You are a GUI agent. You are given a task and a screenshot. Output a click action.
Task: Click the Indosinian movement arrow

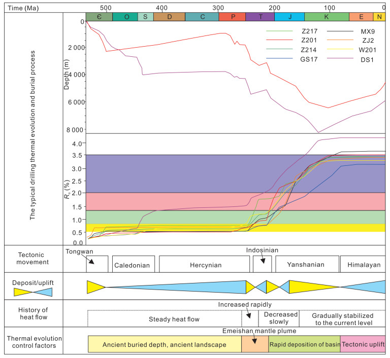pos(263,259)
